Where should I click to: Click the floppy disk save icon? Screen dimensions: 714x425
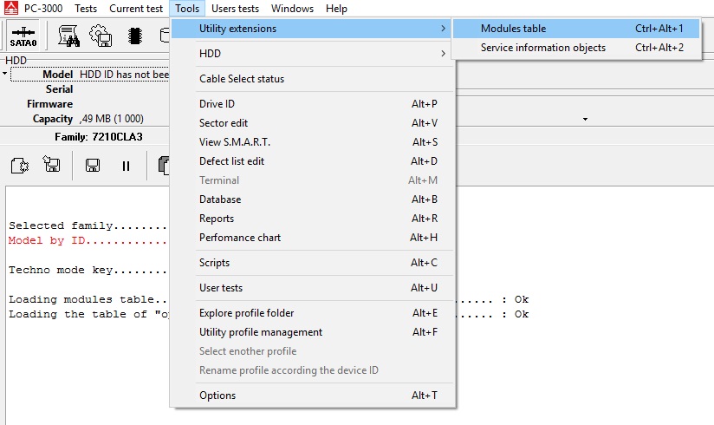92,165
